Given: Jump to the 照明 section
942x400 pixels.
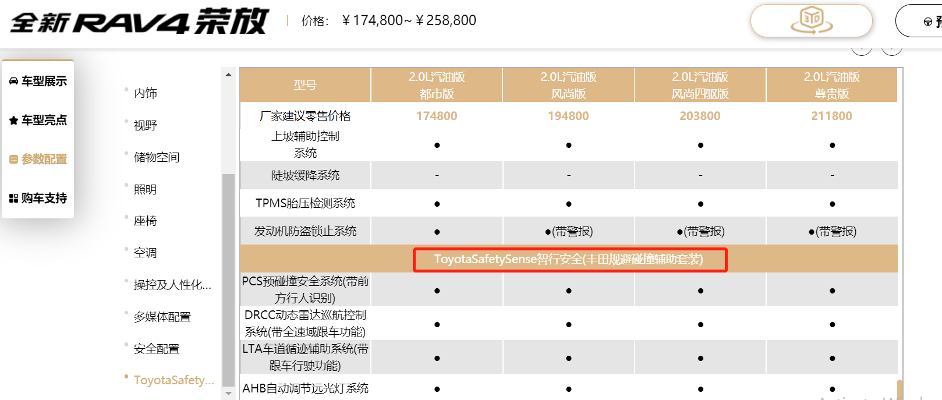Looking at the screenshot, I should [145, 189].
